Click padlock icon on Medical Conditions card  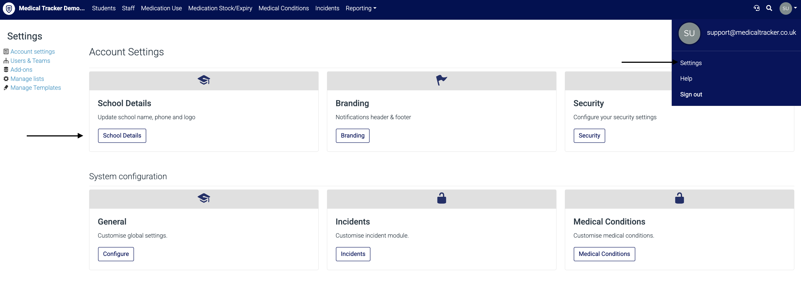(679, 198)
